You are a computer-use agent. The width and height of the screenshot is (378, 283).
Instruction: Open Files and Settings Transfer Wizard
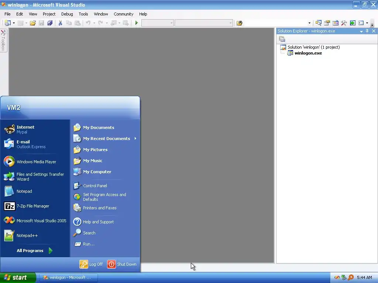(x=35, y=177)
